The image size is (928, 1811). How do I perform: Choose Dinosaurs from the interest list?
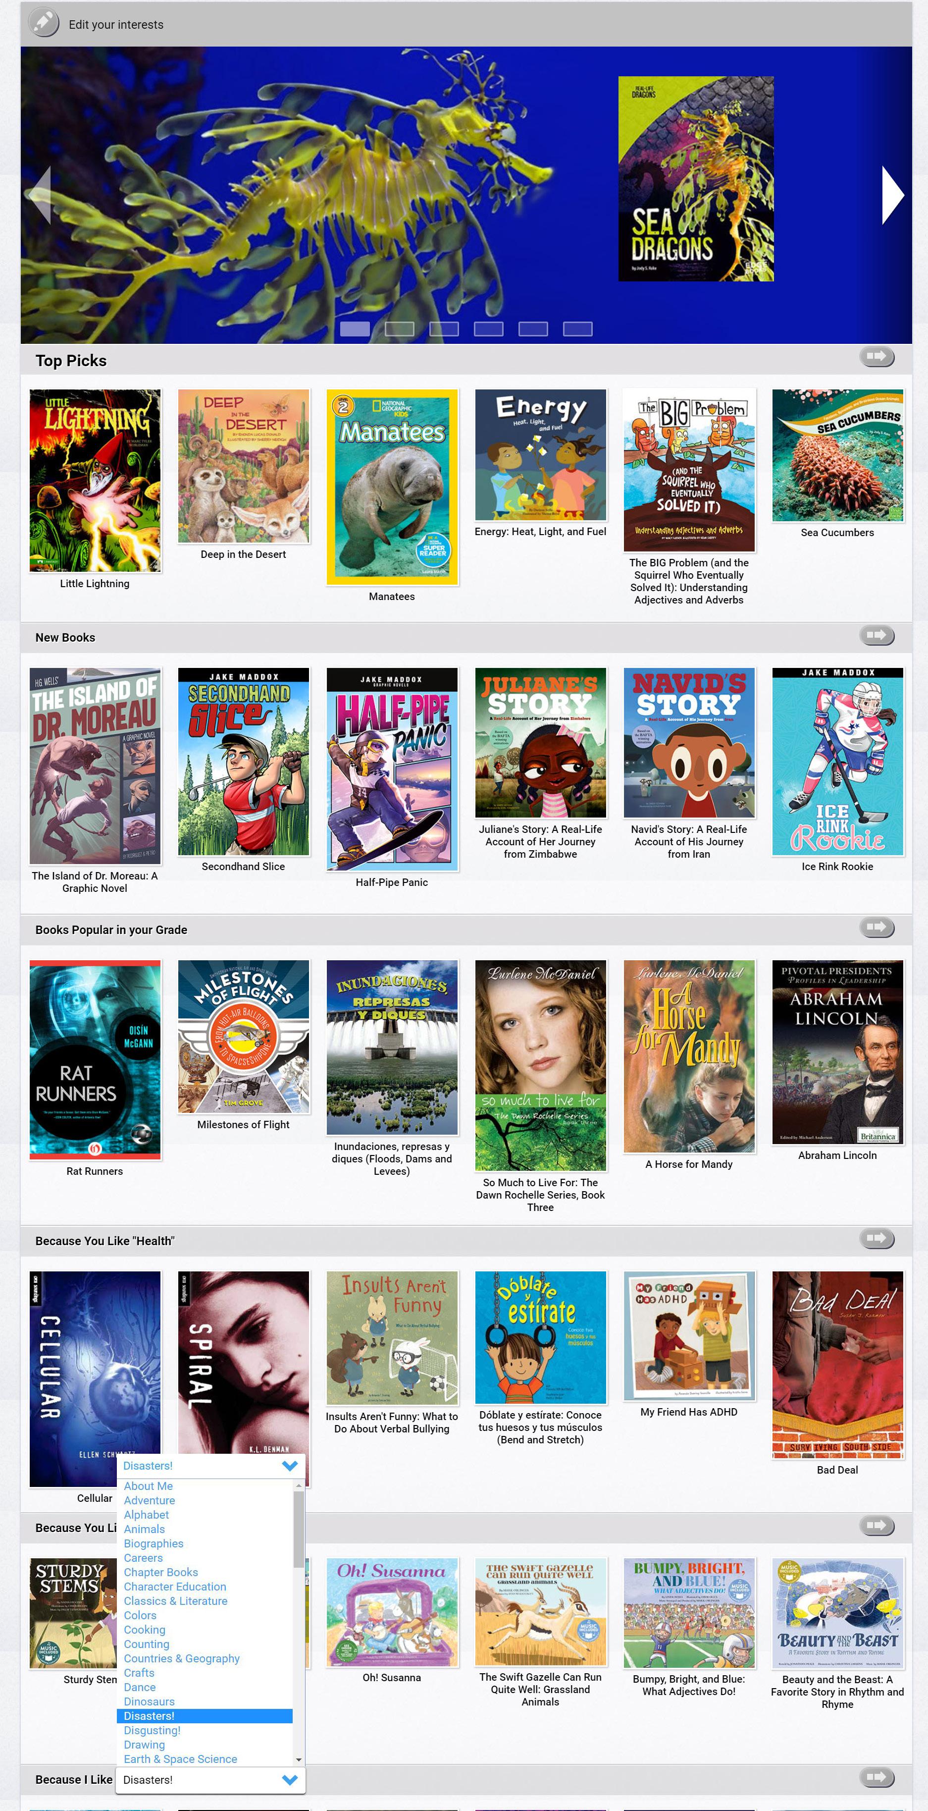(x=149, y=1701)
